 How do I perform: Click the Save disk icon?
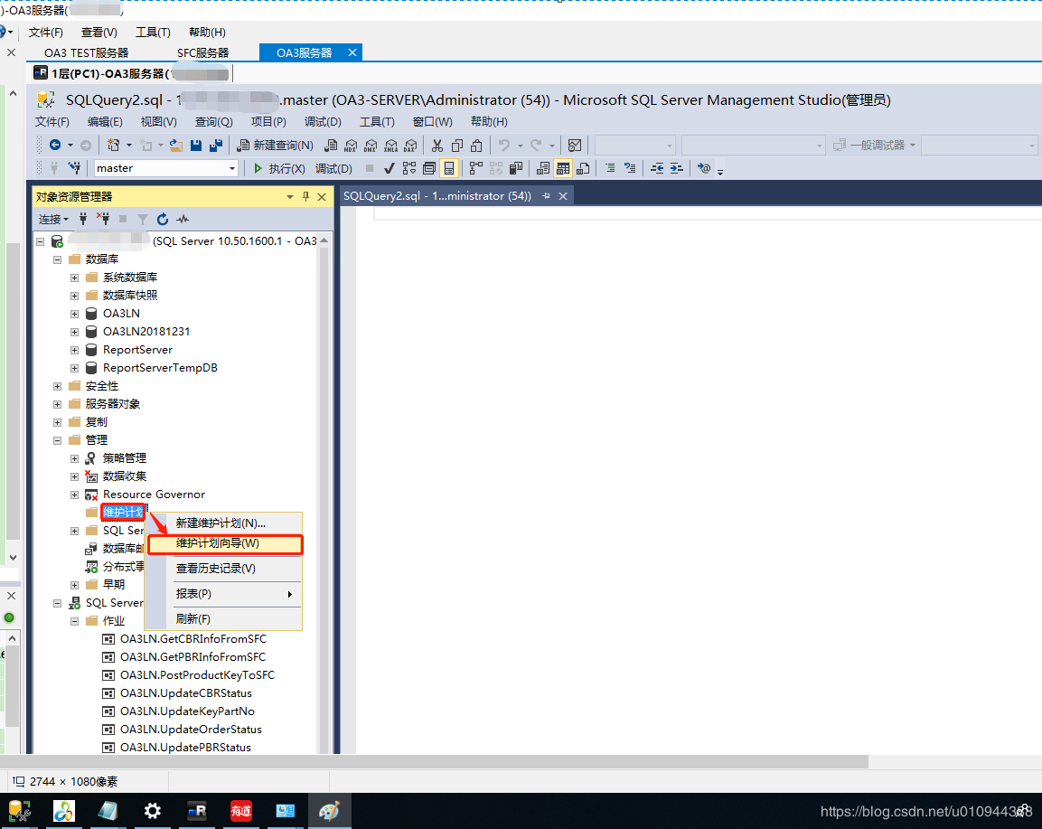coord(196,145)
